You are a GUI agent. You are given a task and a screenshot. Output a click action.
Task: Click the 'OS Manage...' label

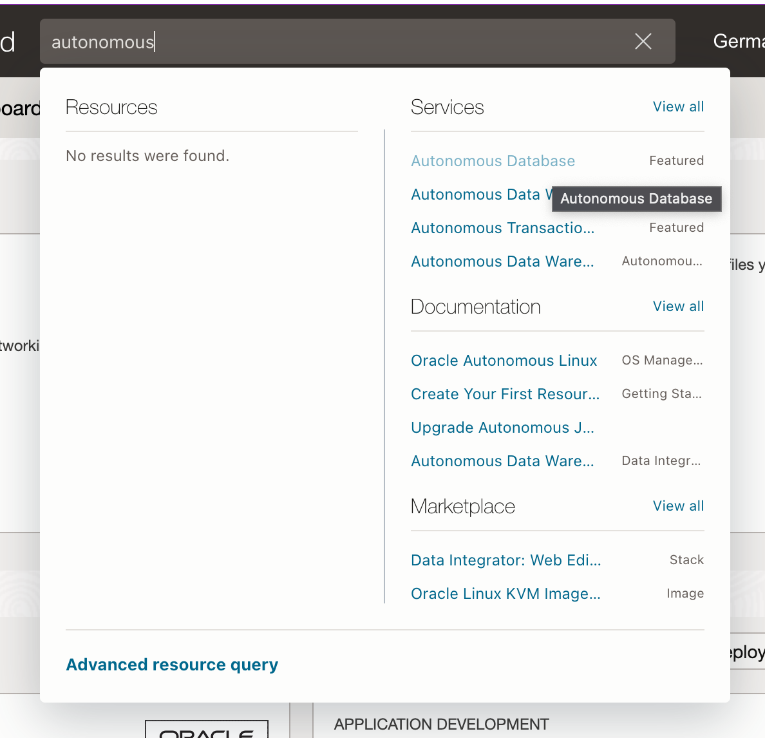[662, 360]
